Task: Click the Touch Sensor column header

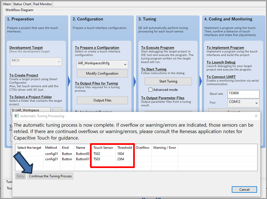Action: 103,147
